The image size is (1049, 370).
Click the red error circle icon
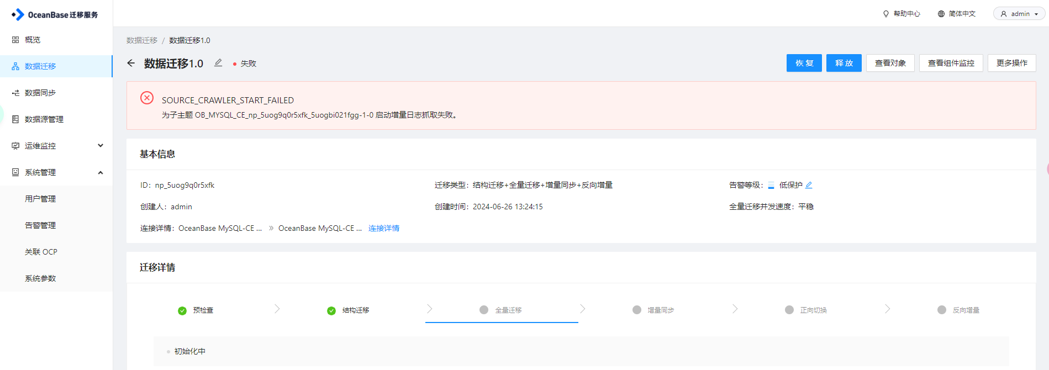tap(147, 98)
